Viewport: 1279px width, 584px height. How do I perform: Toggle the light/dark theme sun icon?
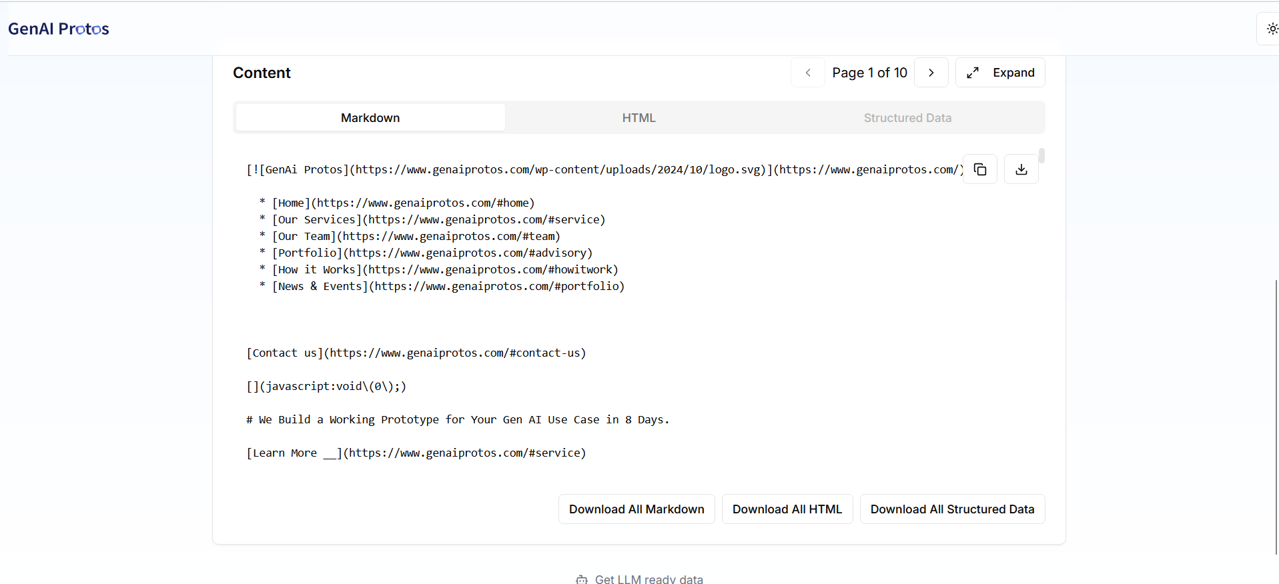(x=1272, y=29)
